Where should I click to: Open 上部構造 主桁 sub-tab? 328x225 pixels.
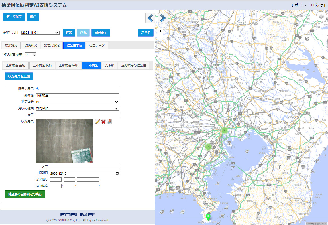tap(16, 66)
